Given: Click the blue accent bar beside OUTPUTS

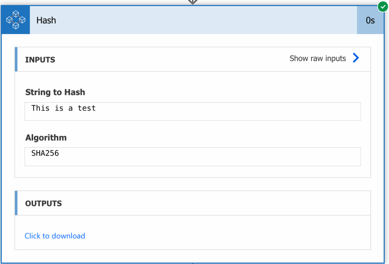Looking at the screenshot, I should [x=16, y=203].
